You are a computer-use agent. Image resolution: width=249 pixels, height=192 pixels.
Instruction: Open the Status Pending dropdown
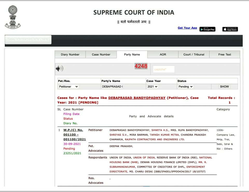click(x=185, y=87)
